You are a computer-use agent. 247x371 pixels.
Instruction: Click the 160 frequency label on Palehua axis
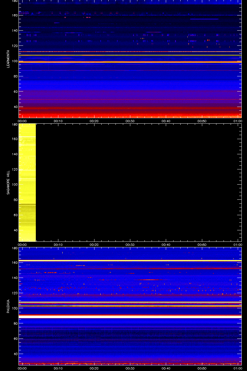pos(14,263)
